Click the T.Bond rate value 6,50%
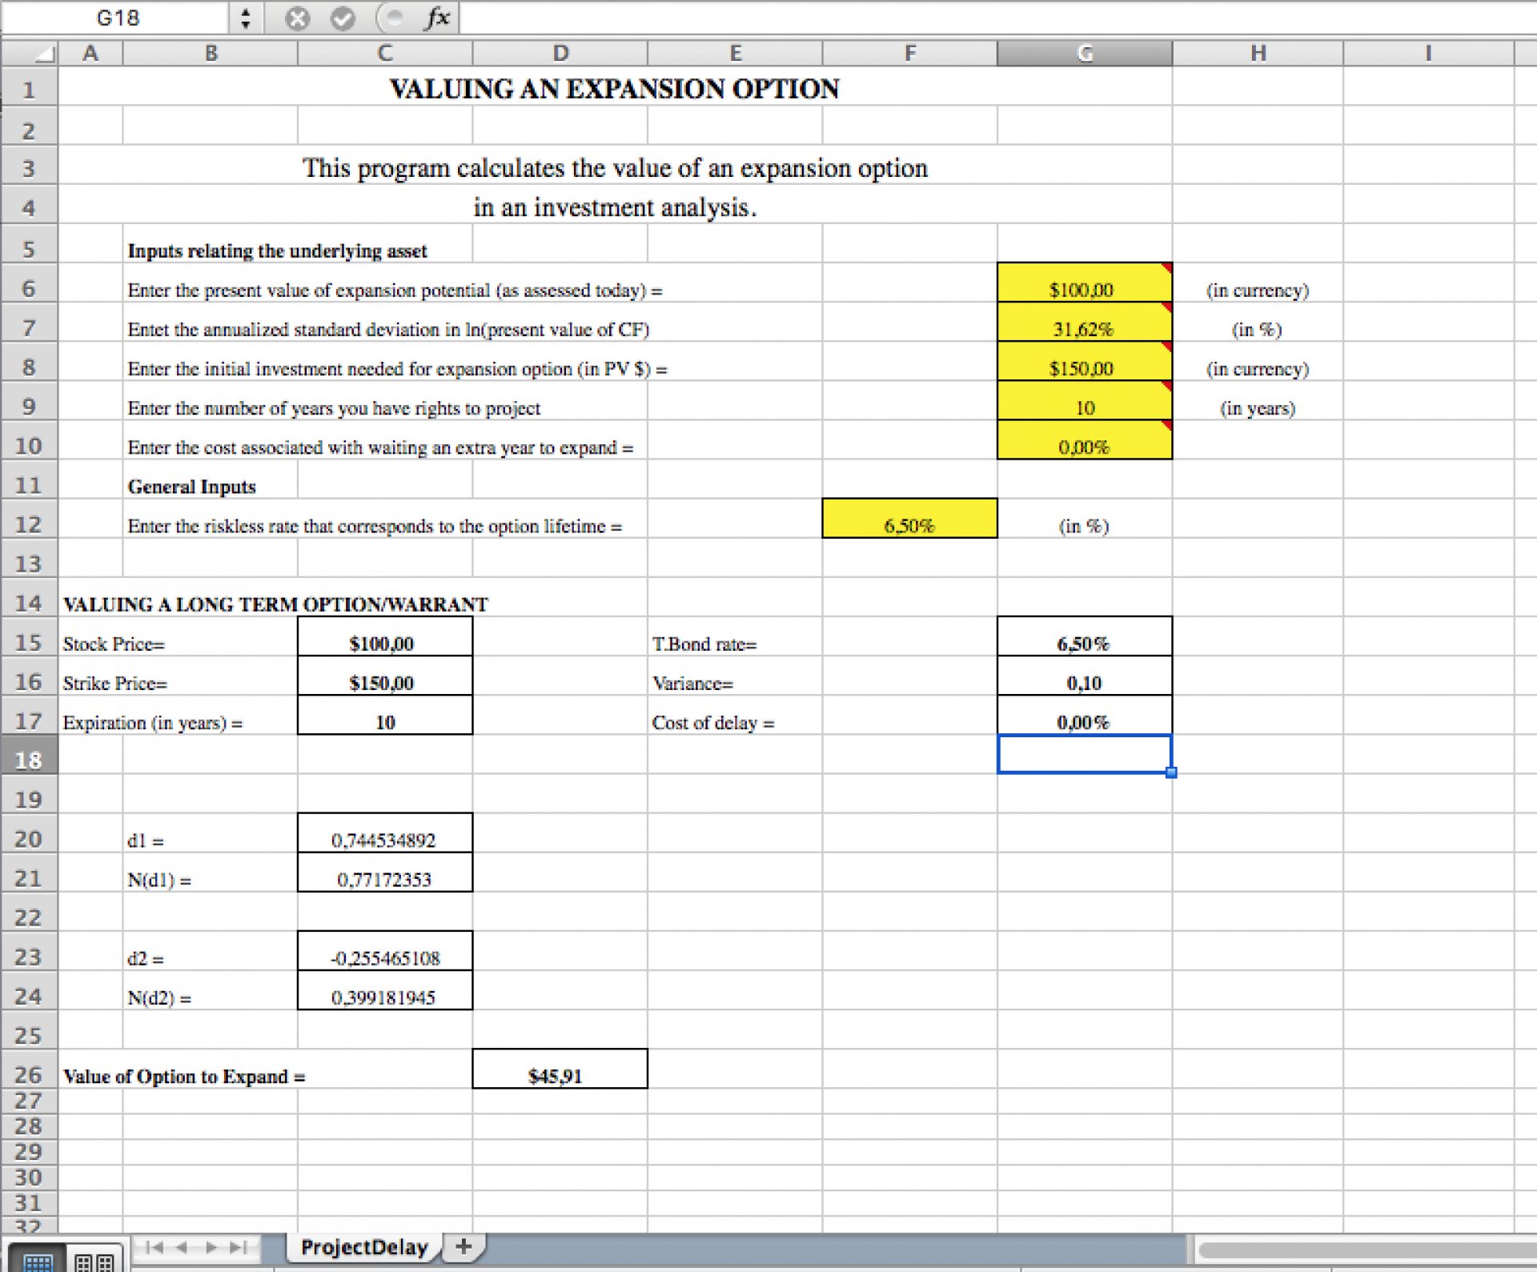The image size is (1537, 1272). point(1085,636)
